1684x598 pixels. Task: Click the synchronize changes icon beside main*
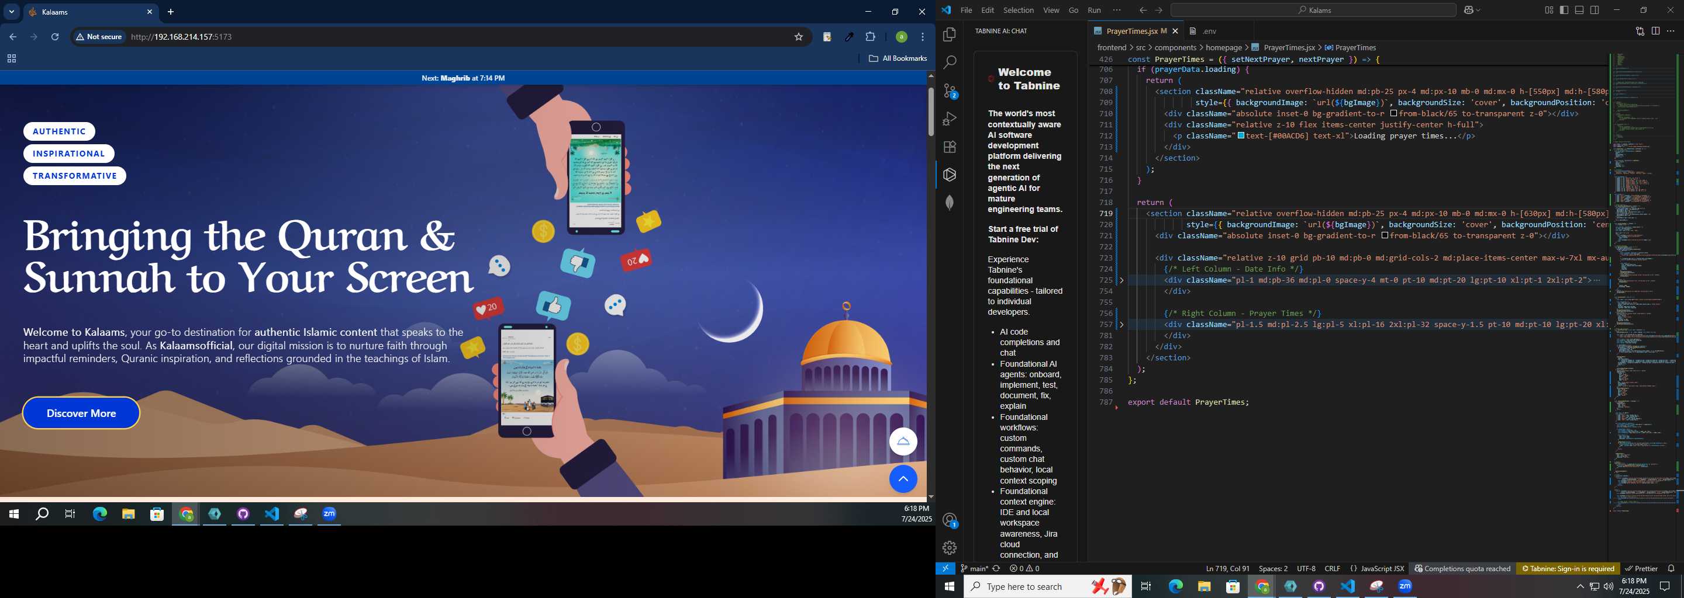pos(996,569)
